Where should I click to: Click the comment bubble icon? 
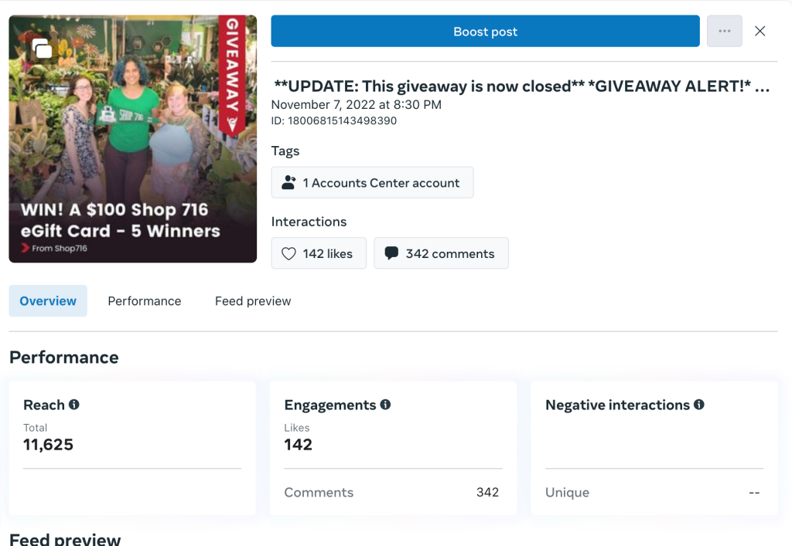click(391, 253)
